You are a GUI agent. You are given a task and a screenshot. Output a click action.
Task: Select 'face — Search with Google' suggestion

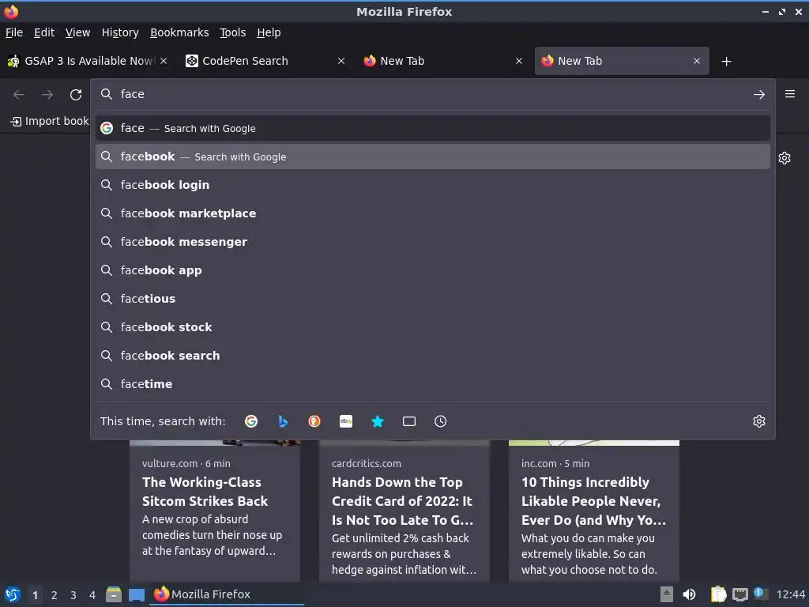coord(433,128)
